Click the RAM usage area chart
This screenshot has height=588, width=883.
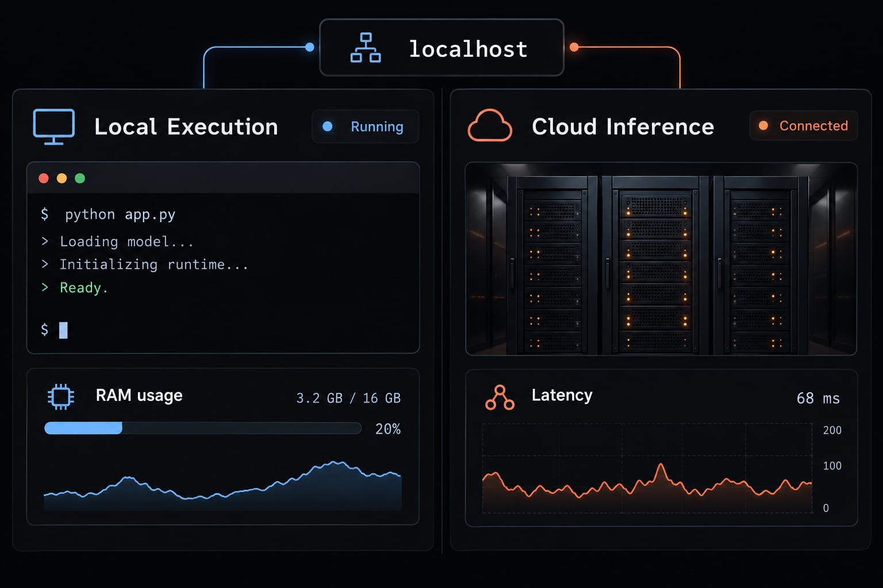coord(222,486)
